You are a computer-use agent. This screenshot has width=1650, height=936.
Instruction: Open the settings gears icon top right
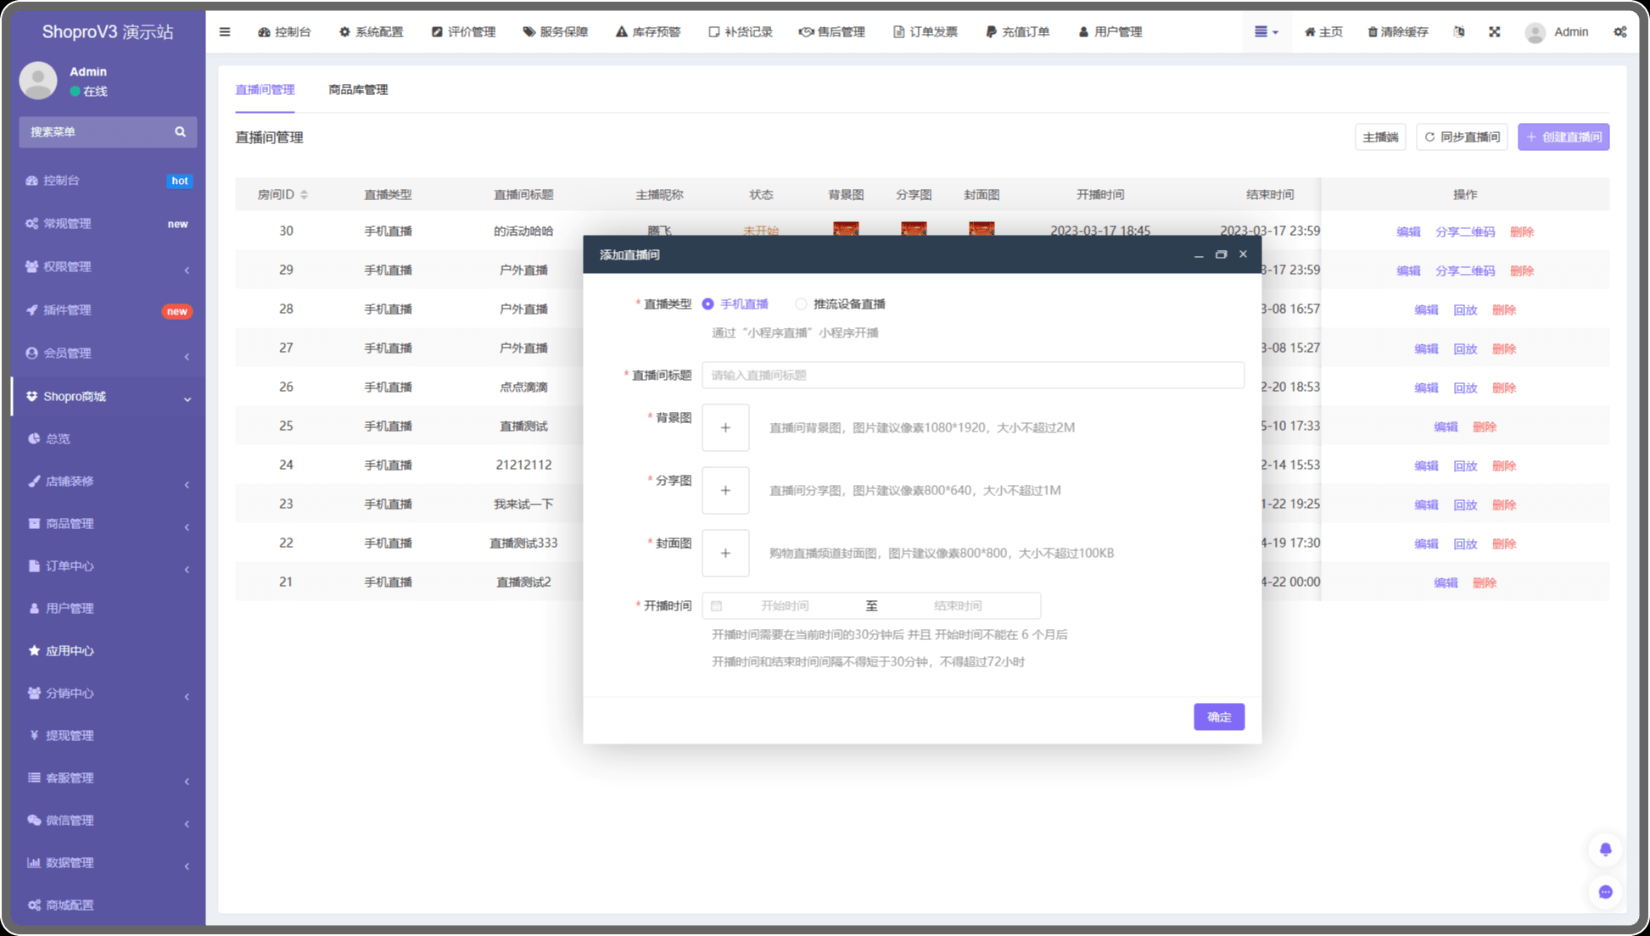pyautogui.click(x=1619, y=32)
